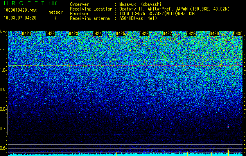246x156 pixels.
Task: Select the file name 1003070420.png
Action: [20, 11]
